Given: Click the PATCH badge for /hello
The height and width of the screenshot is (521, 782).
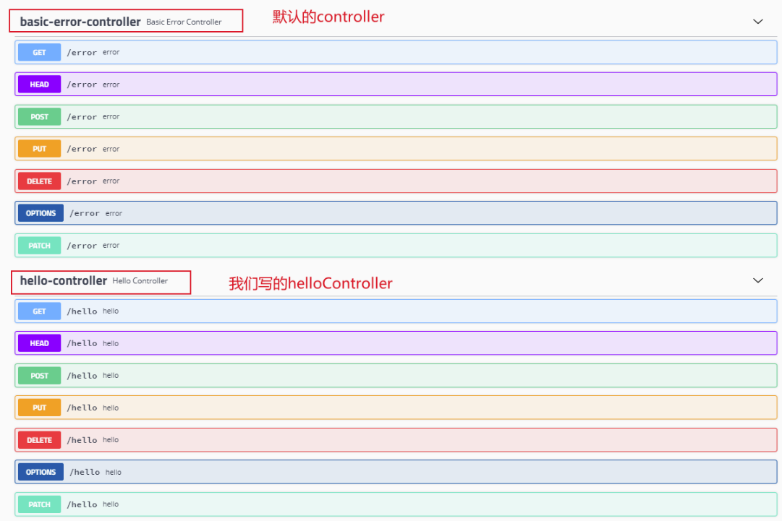Looking at the screenshot, I should click(x=39, y=504).
